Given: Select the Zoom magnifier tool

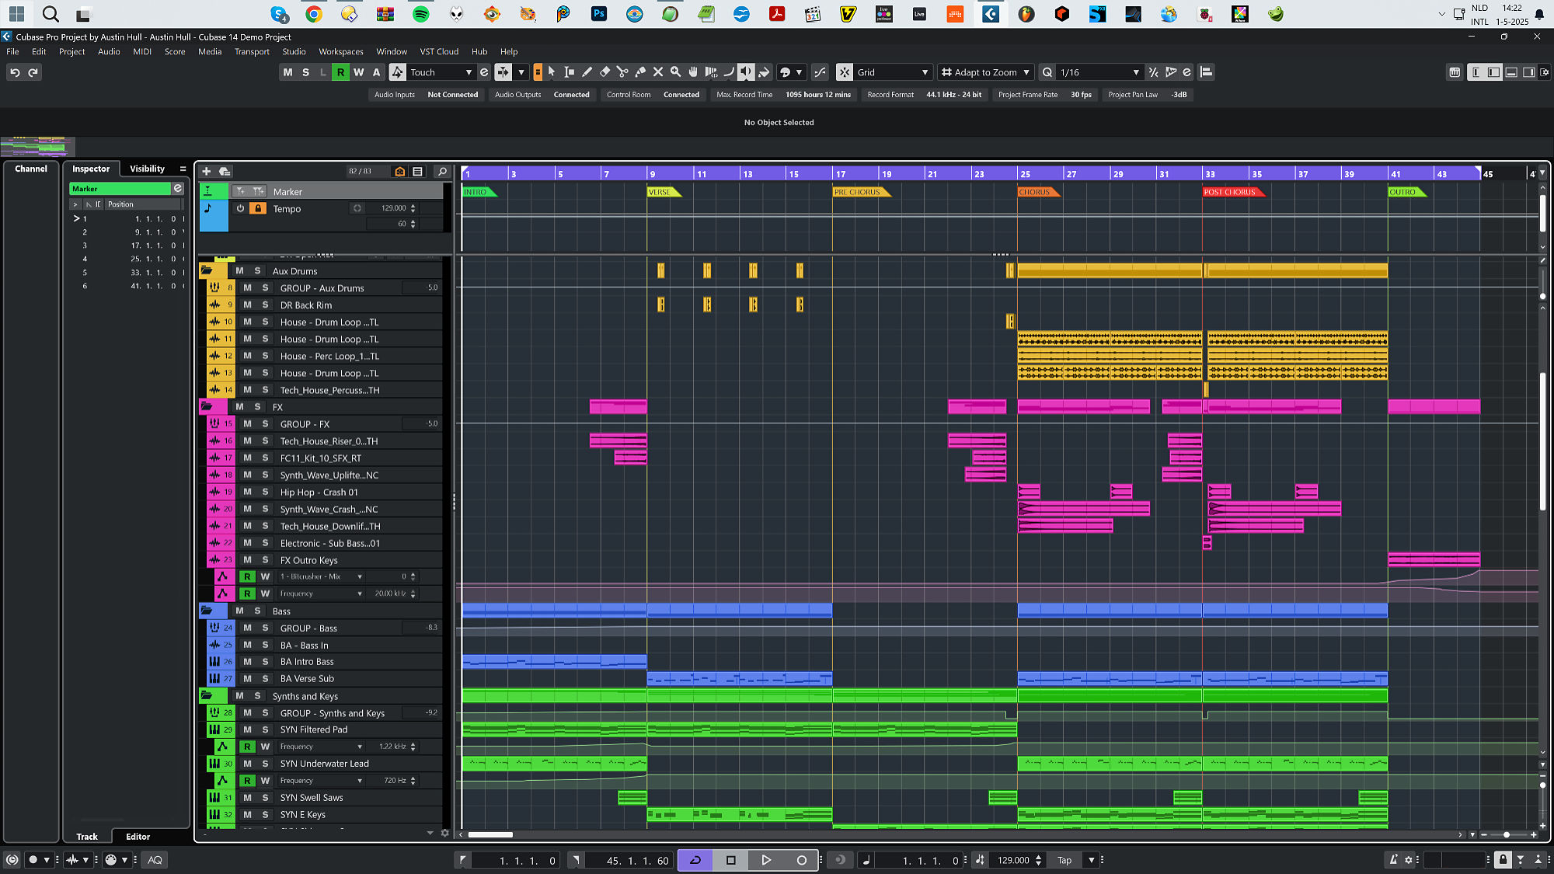Looking at the screenshot, I should click(675, 72).
